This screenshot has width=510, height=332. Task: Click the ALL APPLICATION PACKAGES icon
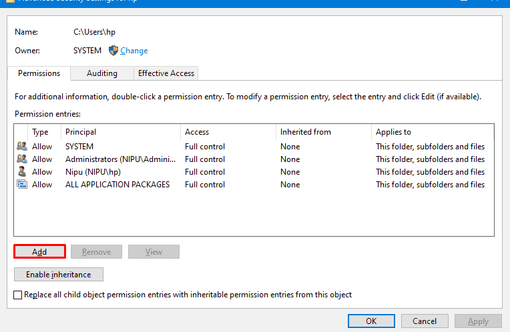(x=22, y=185)
